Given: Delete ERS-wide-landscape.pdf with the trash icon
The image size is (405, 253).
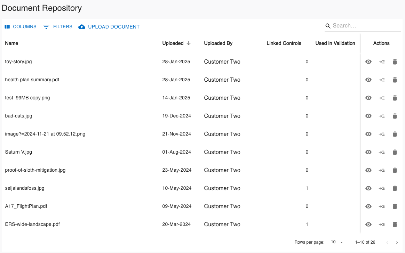Looking at the screenshot, I should [395, 224].
